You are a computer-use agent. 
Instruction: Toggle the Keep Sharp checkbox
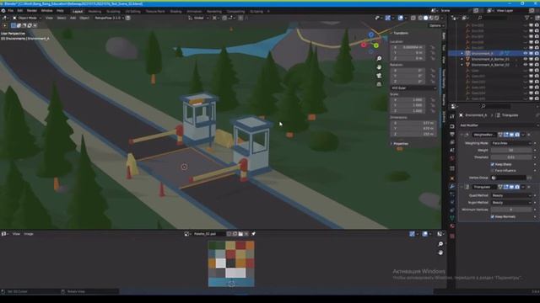[x=493, y=165]
